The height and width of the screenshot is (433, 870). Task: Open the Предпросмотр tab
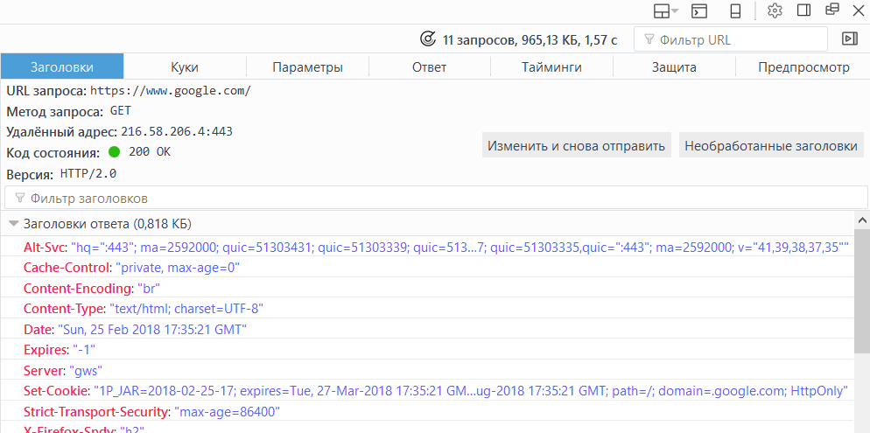[x=803, y=67]
